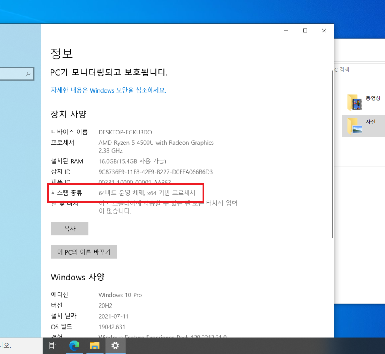Click the search magnifier icon in Settings
The image size is (385, 354).
tap(28, 74)
